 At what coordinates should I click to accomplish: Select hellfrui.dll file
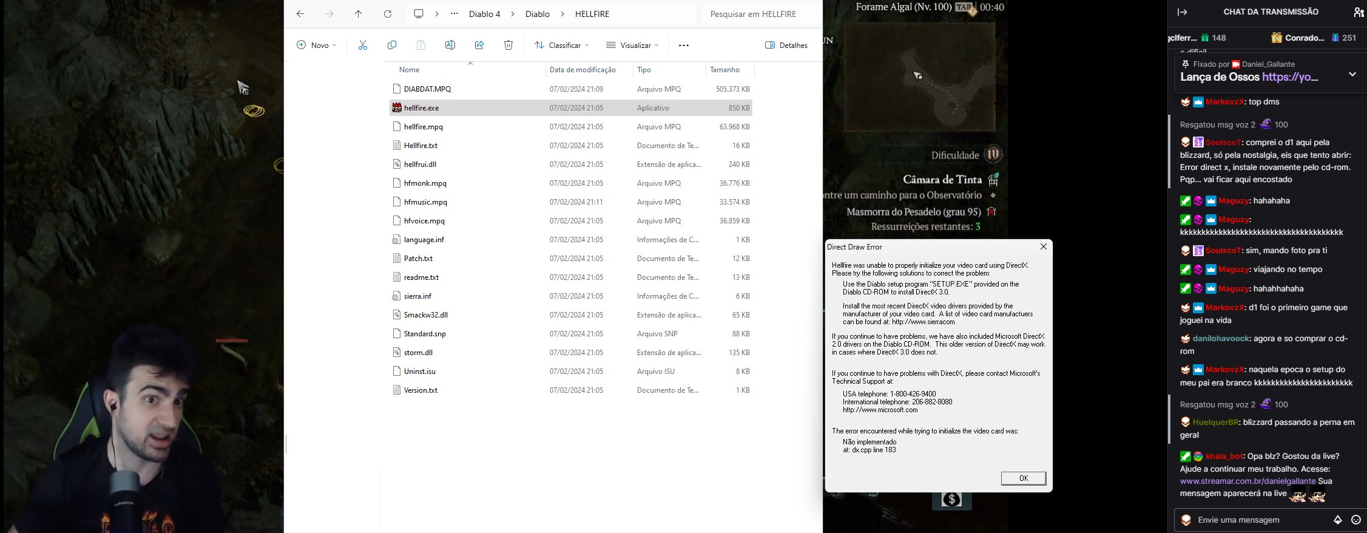[x=571, y=164]
